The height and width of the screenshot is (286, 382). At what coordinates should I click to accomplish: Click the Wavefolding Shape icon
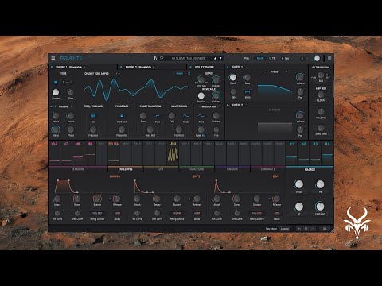coord(186,116)
